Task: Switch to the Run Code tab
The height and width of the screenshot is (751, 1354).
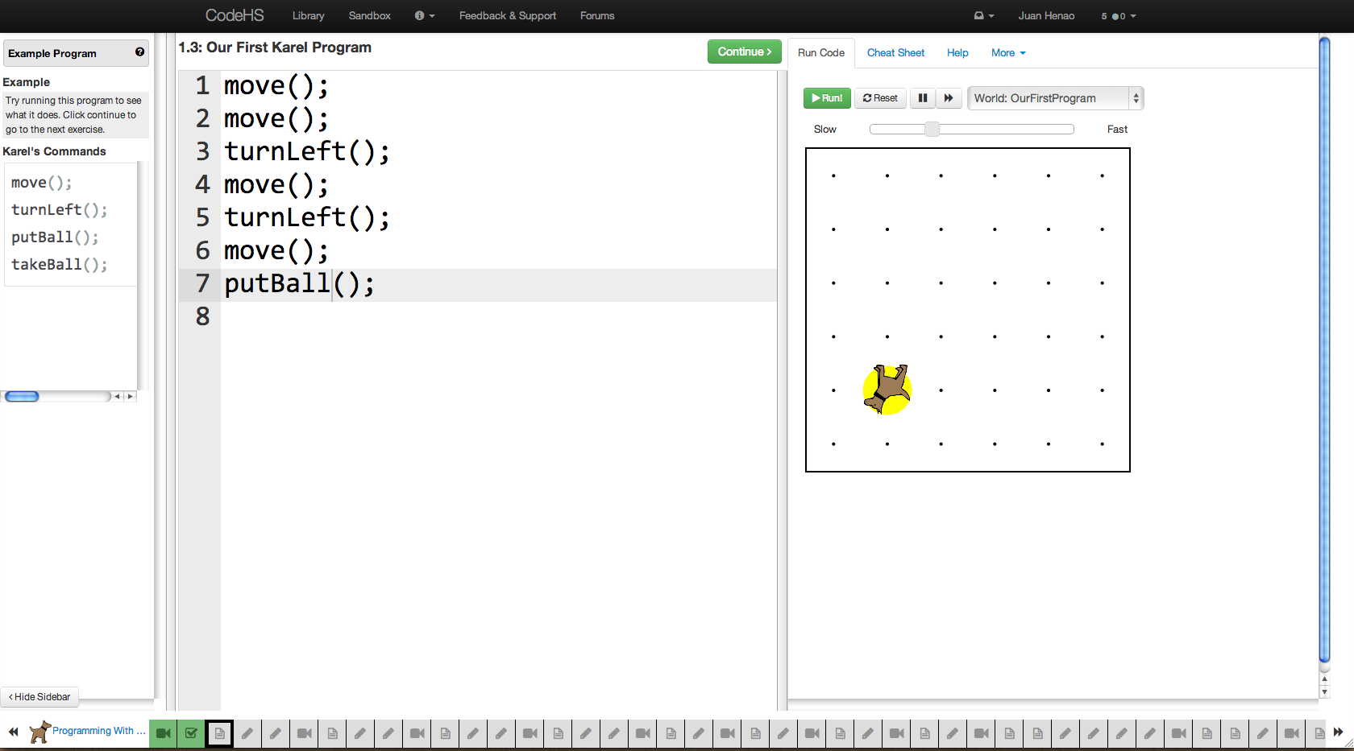Action: tap(820, 52)
